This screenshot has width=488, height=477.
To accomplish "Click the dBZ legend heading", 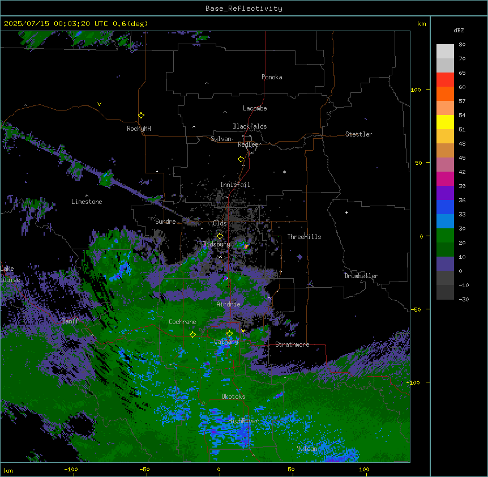I will pyautogui.click(x=459, y=30).
